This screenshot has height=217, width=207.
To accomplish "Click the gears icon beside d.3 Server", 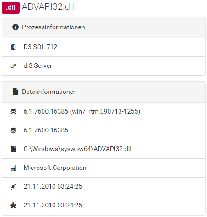I will (13, 66).
